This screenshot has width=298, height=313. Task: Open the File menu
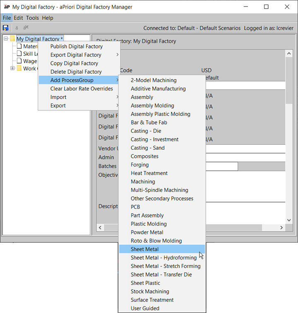coord(7,18)
